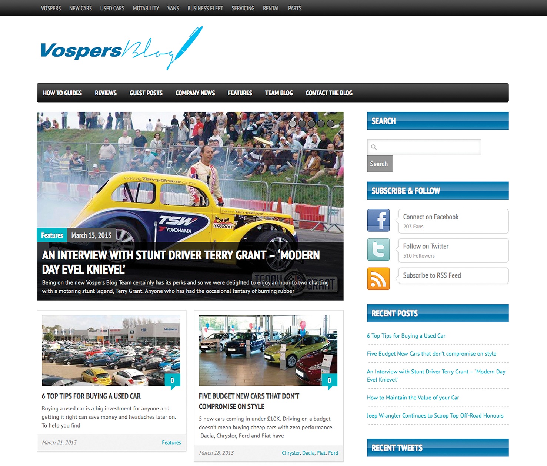Screen dimensions: 547x466
Task: Click 'March 15, 2013' date on featured slide
Action: pyautogui.click(x=91, y=235)
